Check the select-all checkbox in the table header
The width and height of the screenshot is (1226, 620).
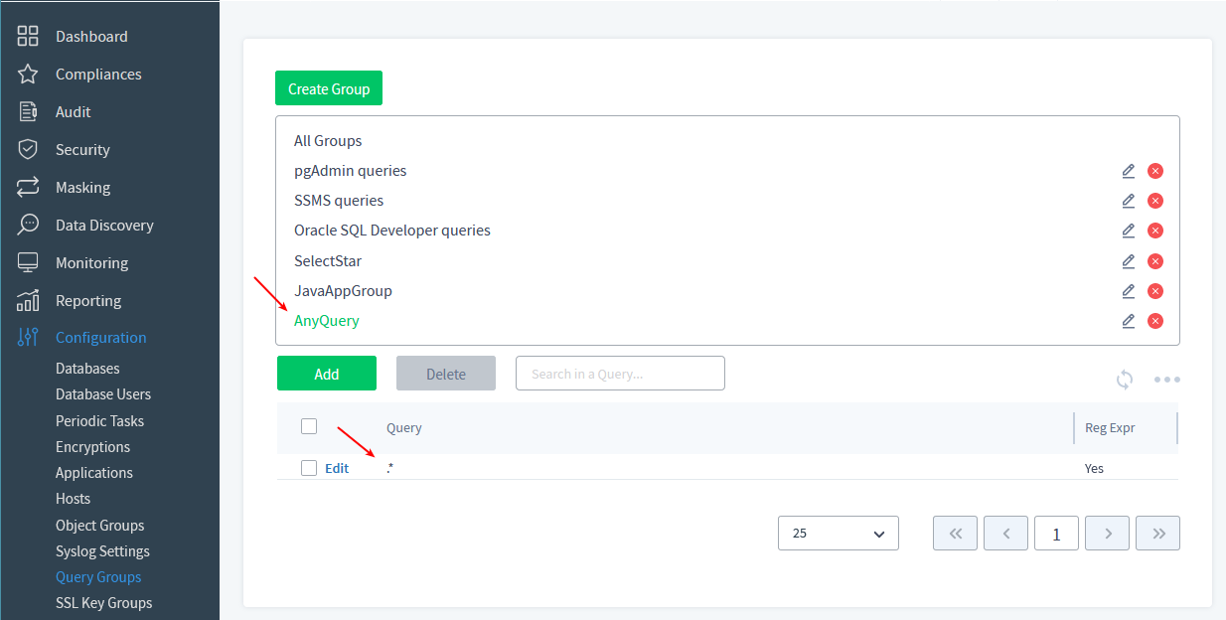tap(309, 425)
